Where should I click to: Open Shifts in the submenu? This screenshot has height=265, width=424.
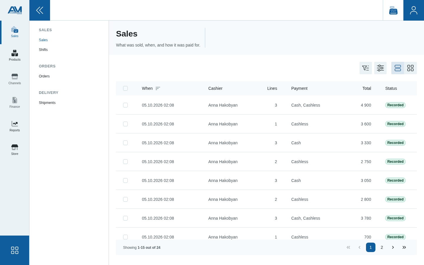click(x=43, y=50)
